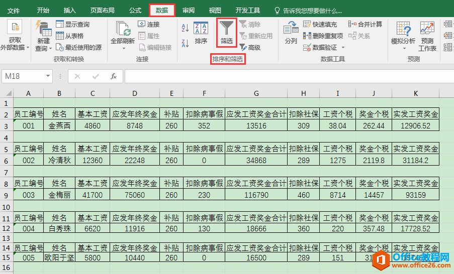Open What-If Analysis (模拟分析)

tap(403, 36)
